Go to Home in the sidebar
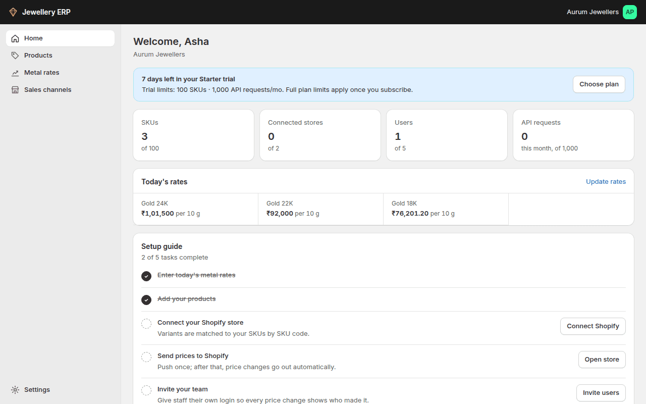Screen dimensions: 646x404 coord(61,38)
